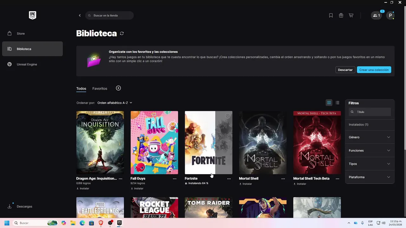
Task: Open Mortal Shell three-dot options menu
Action: pos(283,179)
